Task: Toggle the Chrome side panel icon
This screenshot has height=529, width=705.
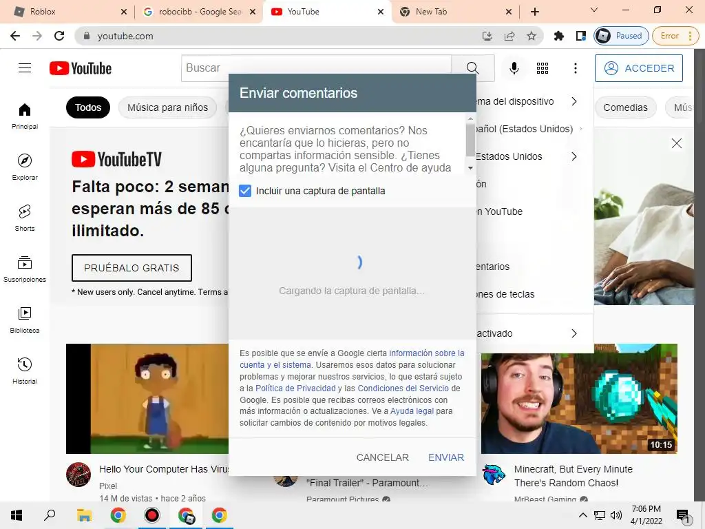Action: pos(581,36)
